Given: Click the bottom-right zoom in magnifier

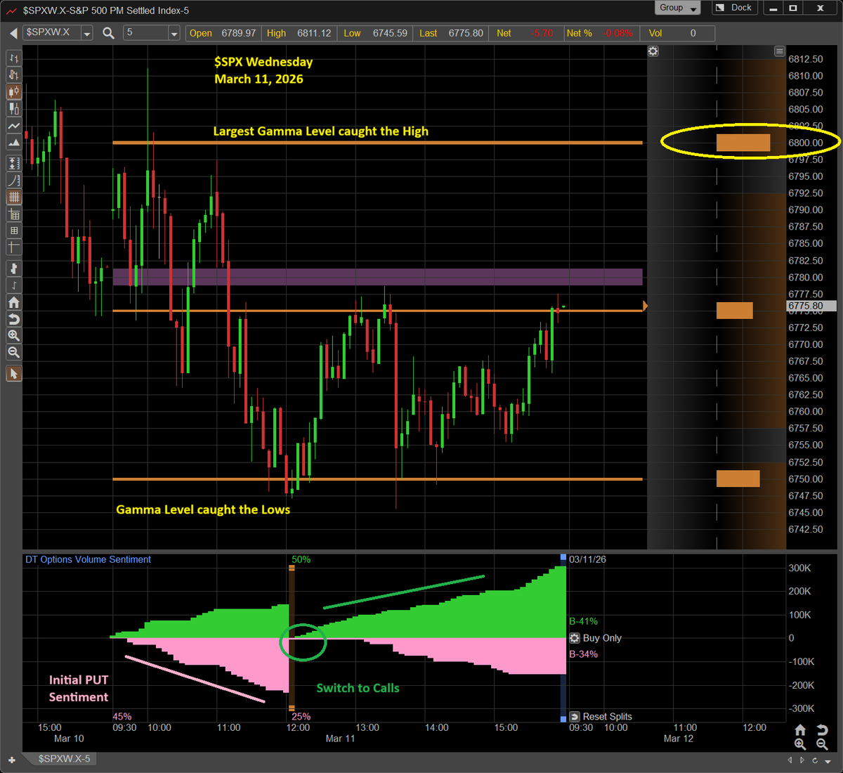Looking at the screenshot, I should coord(800,744).
